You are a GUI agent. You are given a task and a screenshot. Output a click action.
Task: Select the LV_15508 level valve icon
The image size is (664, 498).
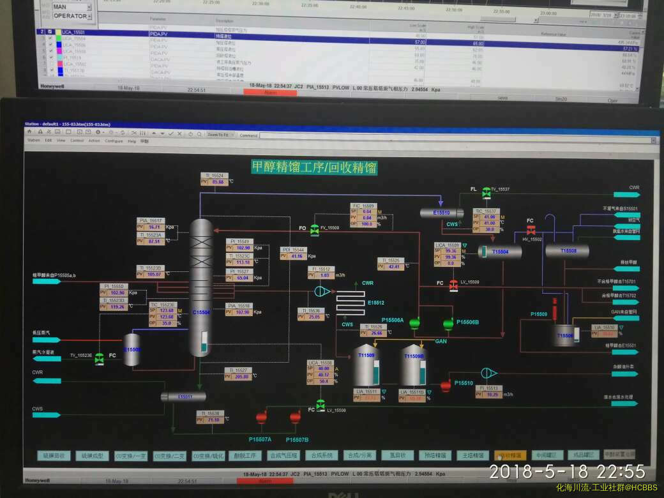321,406
